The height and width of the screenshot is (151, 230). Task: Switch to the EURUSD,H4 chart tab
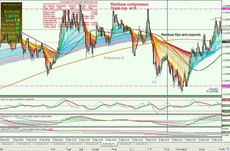8,144
